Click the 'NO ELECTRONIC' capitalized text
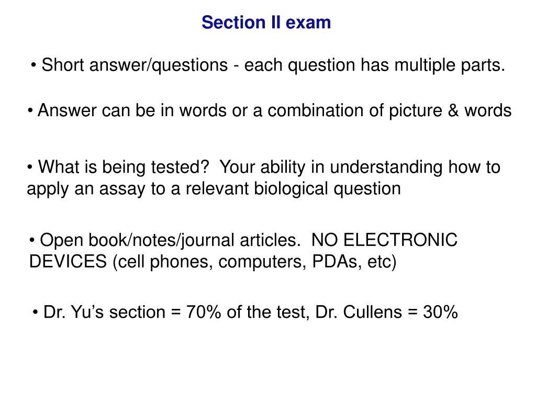The image size is (536, 402). (385, 240)
